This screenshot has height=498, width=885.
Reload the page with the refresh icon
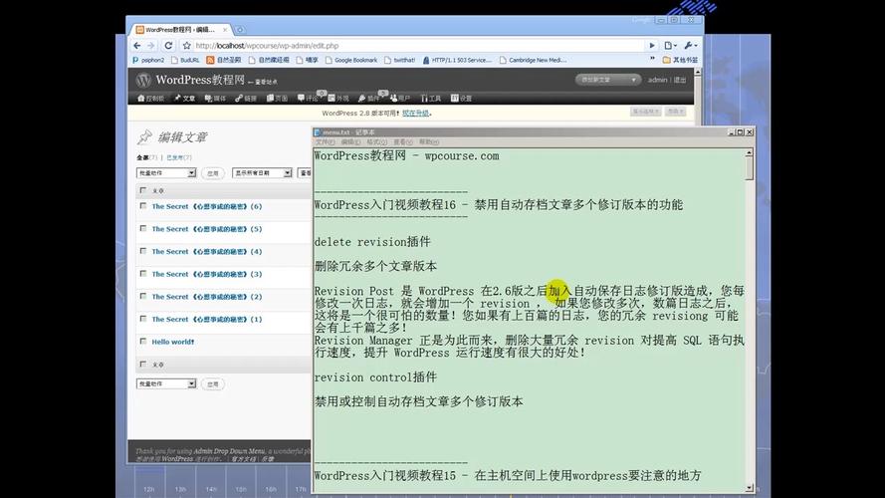(x=168, y=46)
